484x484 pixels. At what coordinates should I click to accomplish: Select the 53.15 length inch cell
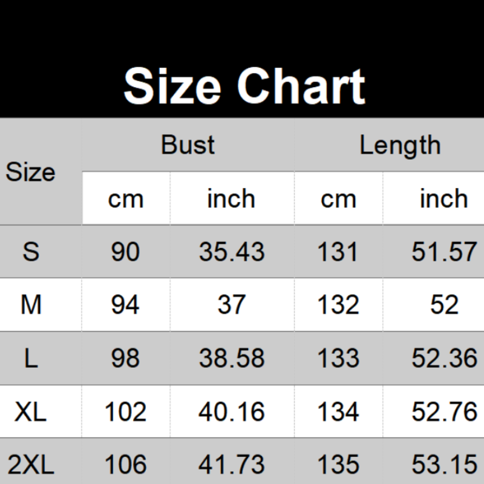444,465
